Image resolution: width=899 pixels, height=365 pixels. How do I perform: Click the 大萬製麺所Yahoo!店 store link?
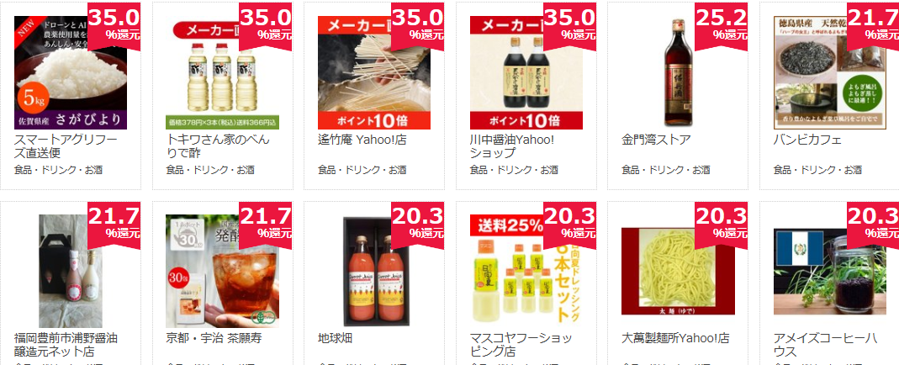[x=675, y=338]
